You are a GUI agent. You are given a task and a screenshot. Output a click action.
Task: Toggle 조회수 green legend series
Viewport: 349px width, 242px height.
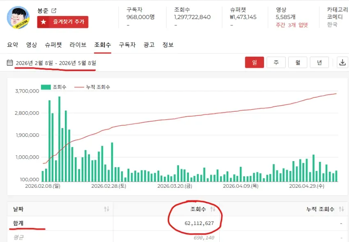pyautogui.click(x=54, y=87)
